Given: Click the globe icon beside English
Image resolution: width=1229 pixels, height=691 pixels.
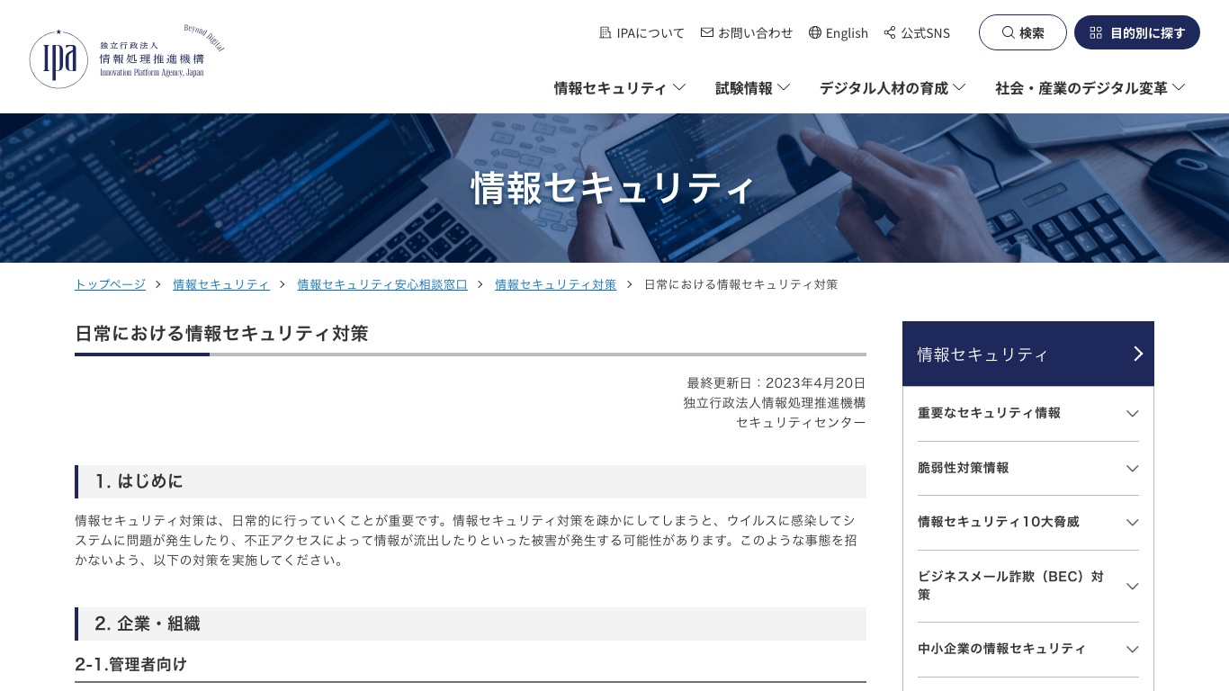Looking at the screenshot, I should point(815,32).
